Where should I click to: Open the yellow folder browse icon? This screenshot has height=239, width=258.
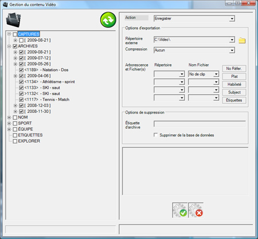(x=242, y=40)
